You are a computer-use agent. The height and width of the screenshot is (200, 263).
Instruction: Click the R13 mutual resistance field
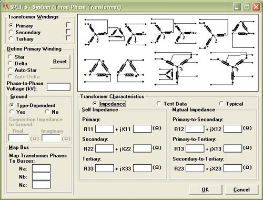tap(195, 148)
